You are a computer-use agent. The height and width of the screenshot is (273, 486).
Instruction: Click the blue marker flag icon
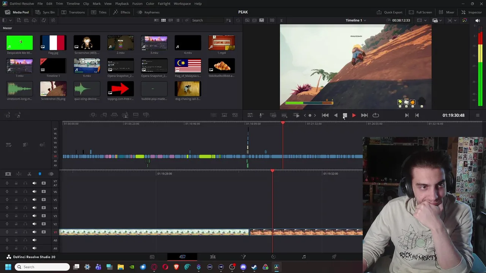click(x=40, y=174)
